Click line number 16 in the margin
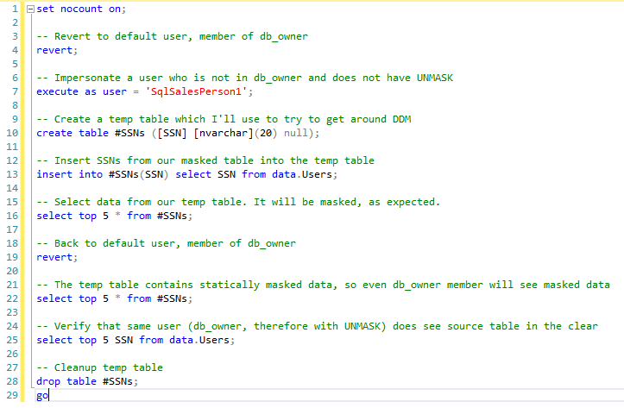 (12, 216)
